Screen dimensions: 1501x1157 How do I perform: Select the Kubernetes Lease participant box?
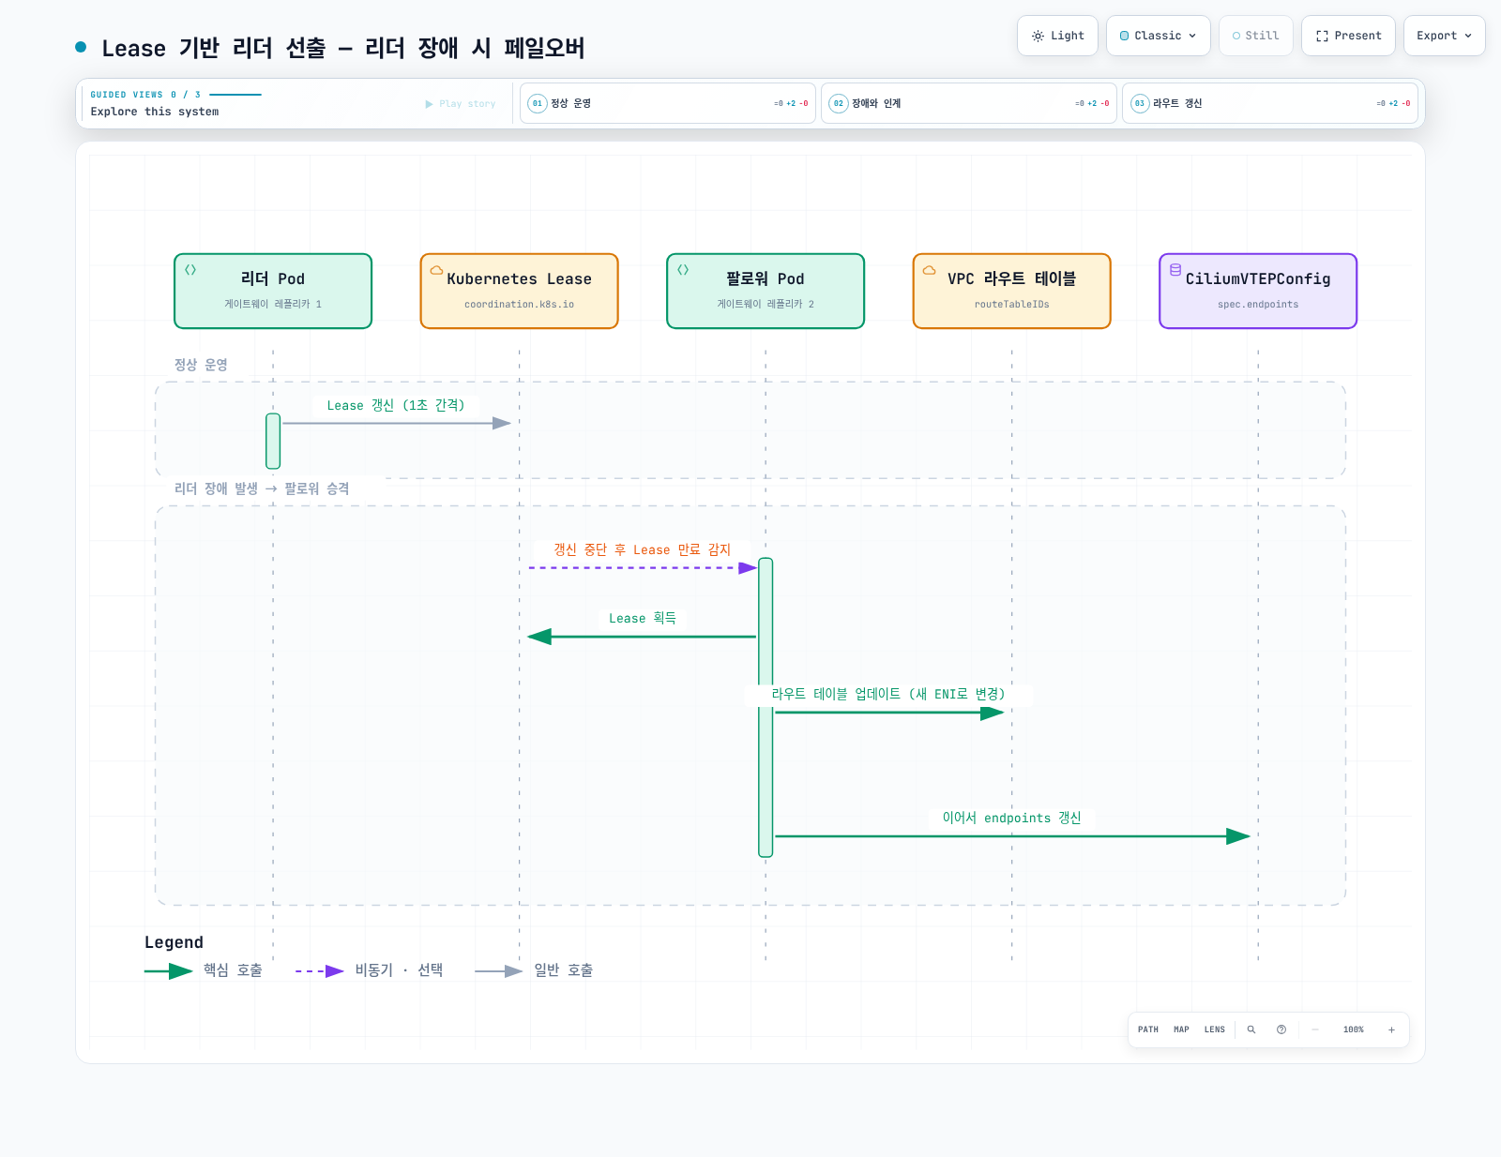point(519,291)
